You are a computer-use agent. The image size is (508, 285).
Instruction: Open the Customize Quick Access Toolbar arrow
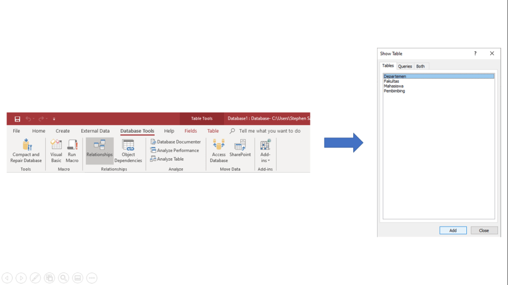pyautogui.click(x=54, y=119)
